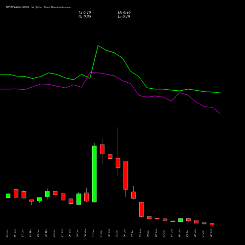Click the red candle on 02 Jan
The width and height of the screenshot is (245, 245).
[x=110, y=156]
